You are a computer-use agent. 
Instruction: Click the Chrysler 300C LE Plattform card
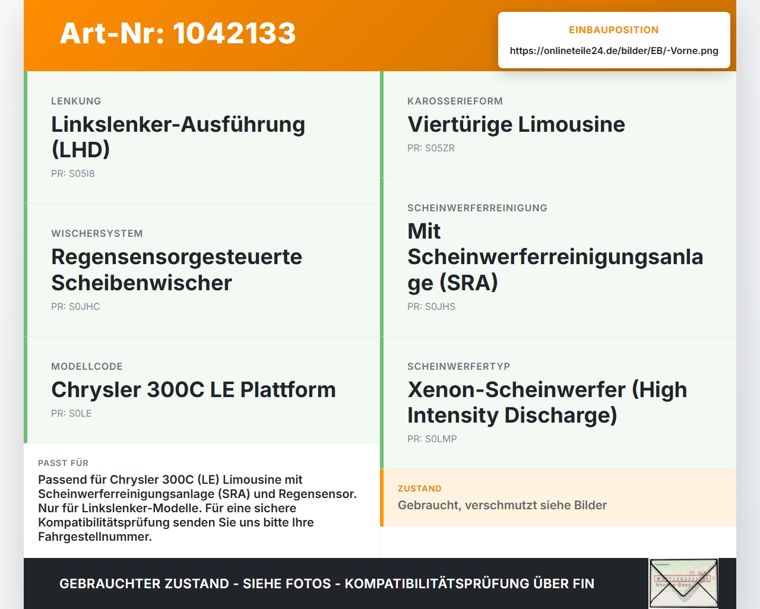pos(202,390)
